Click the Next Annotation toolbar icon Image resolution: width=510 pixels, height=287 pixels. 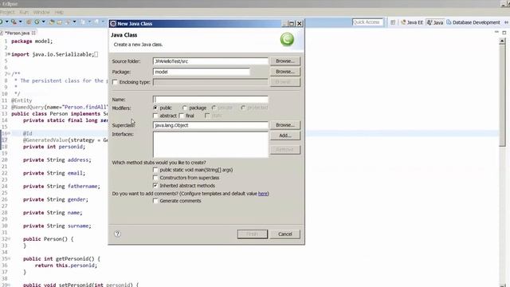[x=83, y=22]
